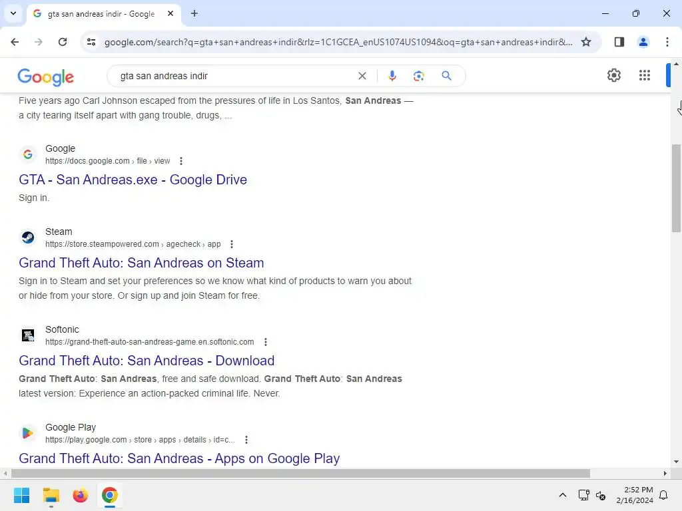Viewport: 682px width, 511px height.
Task: Click the address bar URL
Action: point(338,42)
